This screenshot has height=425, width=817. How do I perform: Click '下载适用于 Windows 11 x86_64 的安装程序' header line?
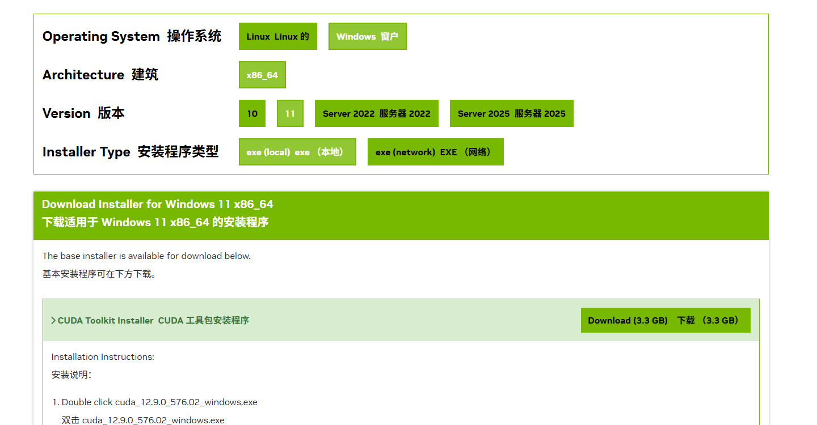point(155,222)
